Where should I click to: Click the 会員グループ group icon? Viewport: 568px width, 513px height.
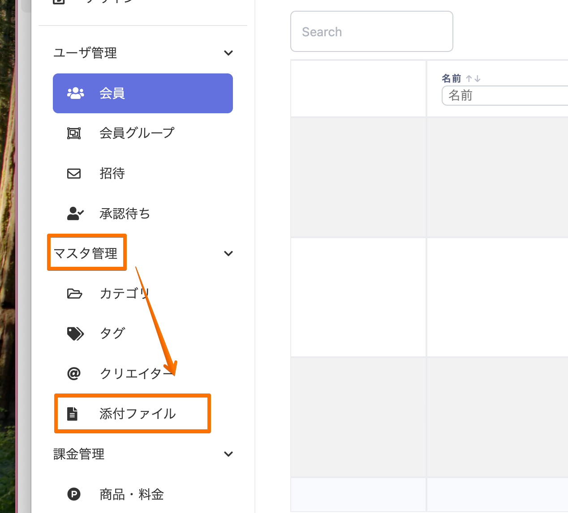click(x=74, y=133)
